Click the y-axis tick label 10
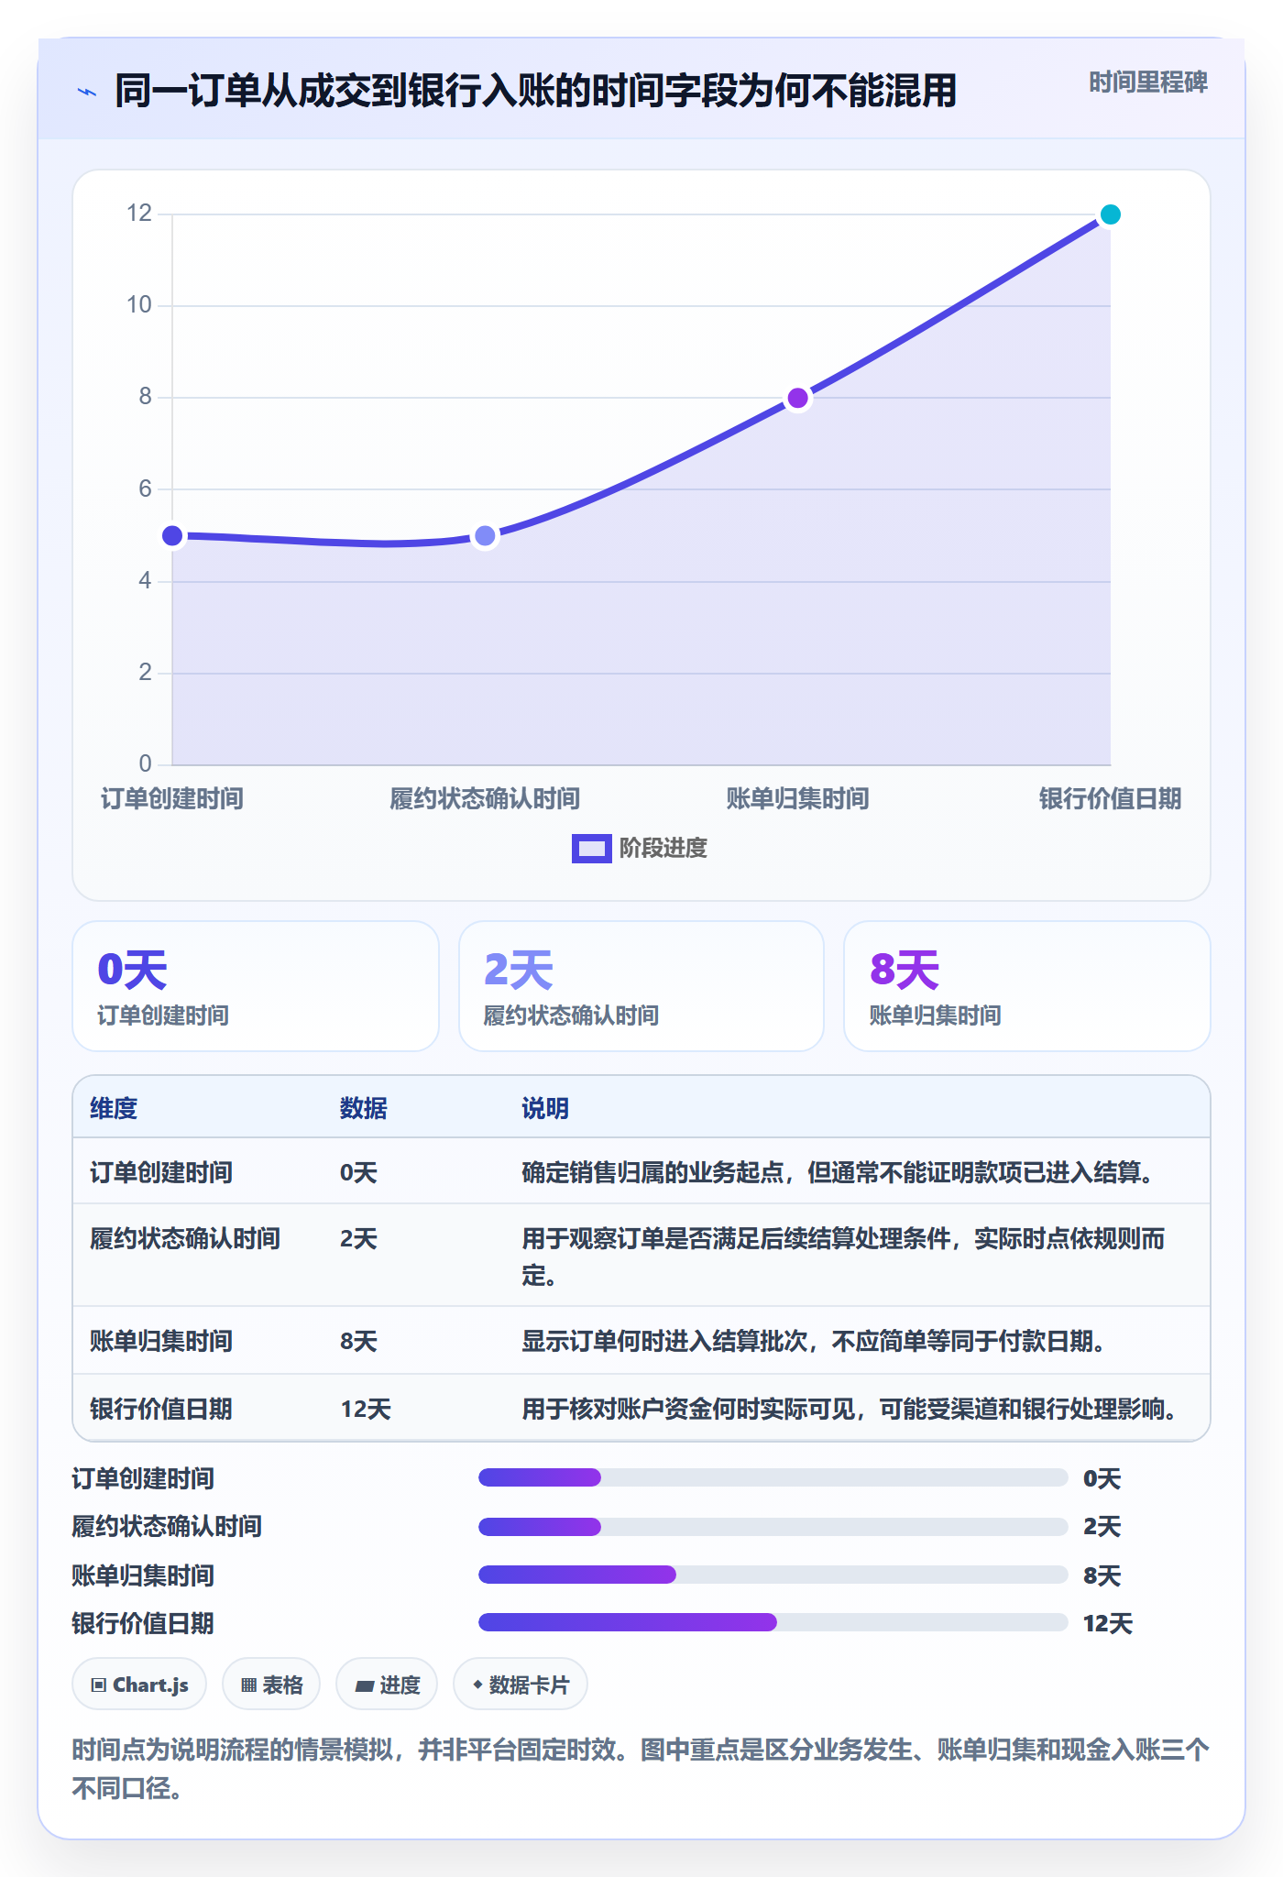This screenshot has height=1877, width=1283. click(x=139, y=305)
